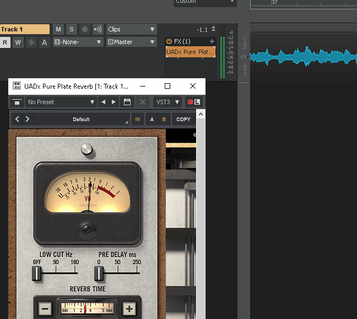
Task: Select the B compare state
Action: [164, 120]
